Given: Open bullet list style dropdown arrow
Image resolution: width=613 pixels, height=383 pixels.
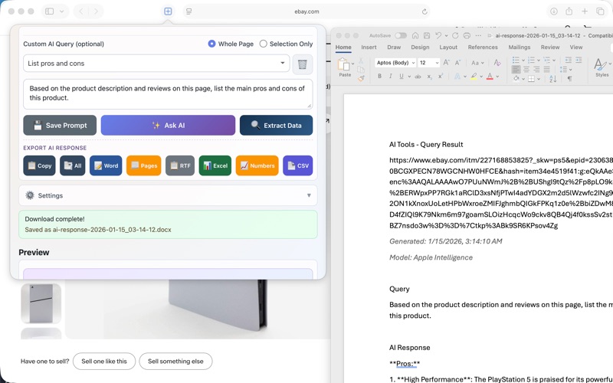Looking at the screenshot, I should click(523, 61).
